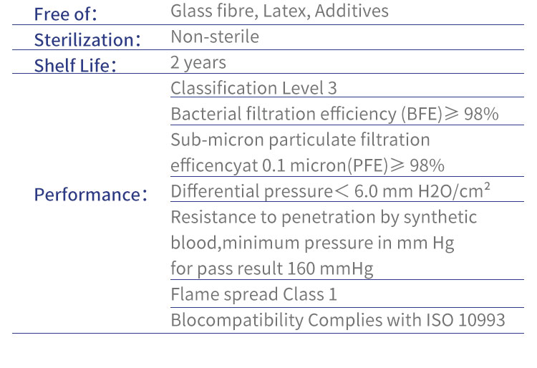
Task: Select the 'blood,minimum pressure in mm Hg' line
Action: tap(312, 243)
